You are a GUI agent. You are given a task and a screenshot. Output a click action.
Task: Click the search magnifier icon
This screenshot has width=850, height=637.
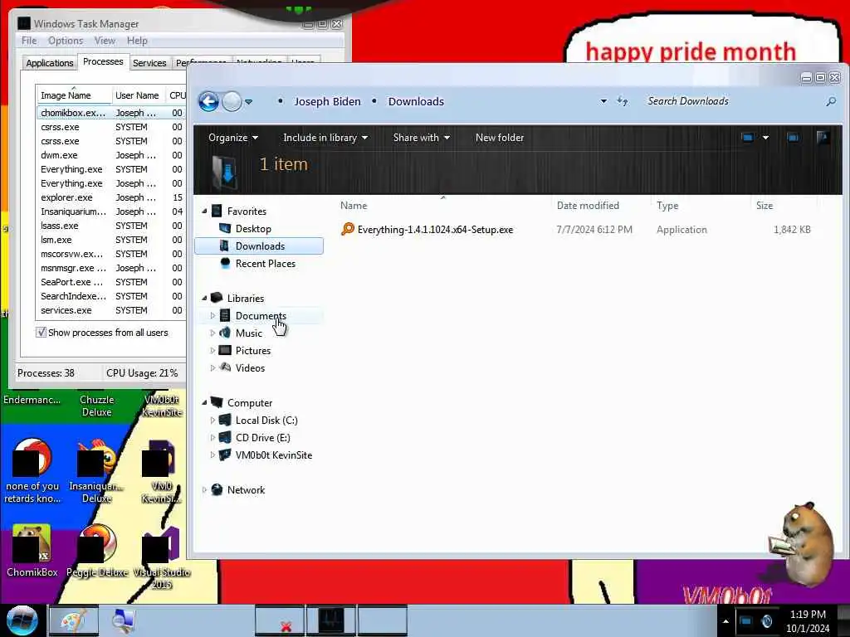tap(831, 101)
